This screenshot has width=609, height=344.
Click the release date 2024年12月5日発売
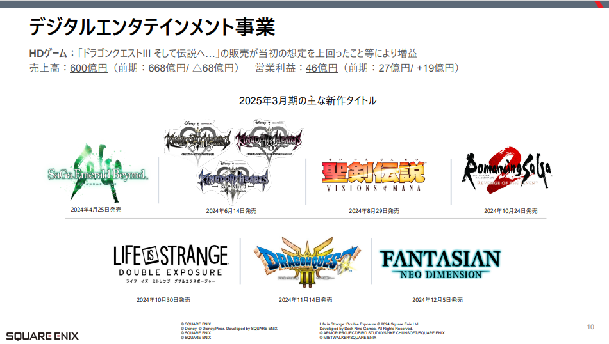(x=437, y=299)
